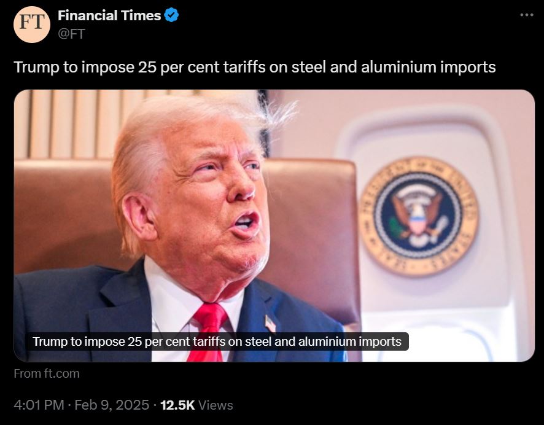Open the @FT handle profile
The image size is (544, 425).
[x=71, y=34]
